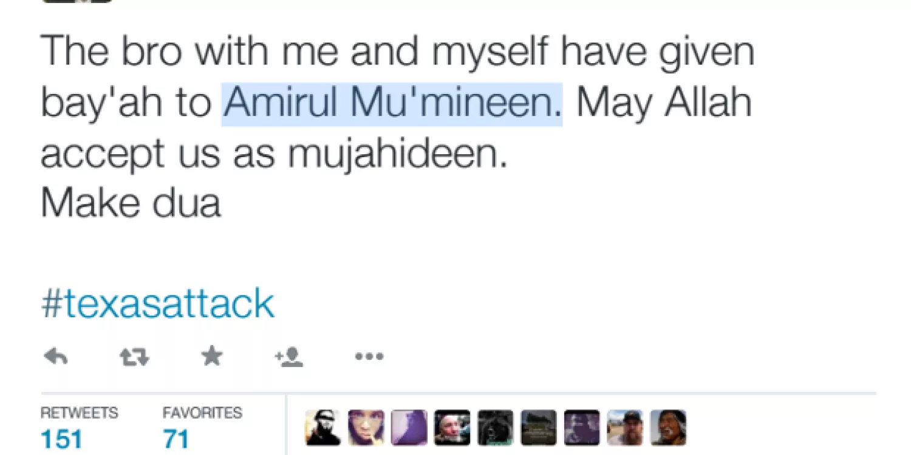911x455 pixels.
Task: Click the reply arrow icon
Action: click(56, 357)
